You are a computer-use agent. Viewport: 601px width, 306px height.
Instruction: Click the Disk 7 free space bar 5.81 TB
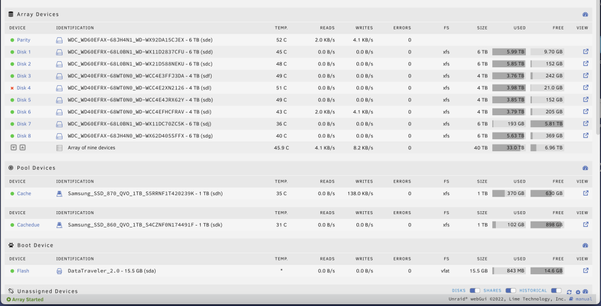547,124
